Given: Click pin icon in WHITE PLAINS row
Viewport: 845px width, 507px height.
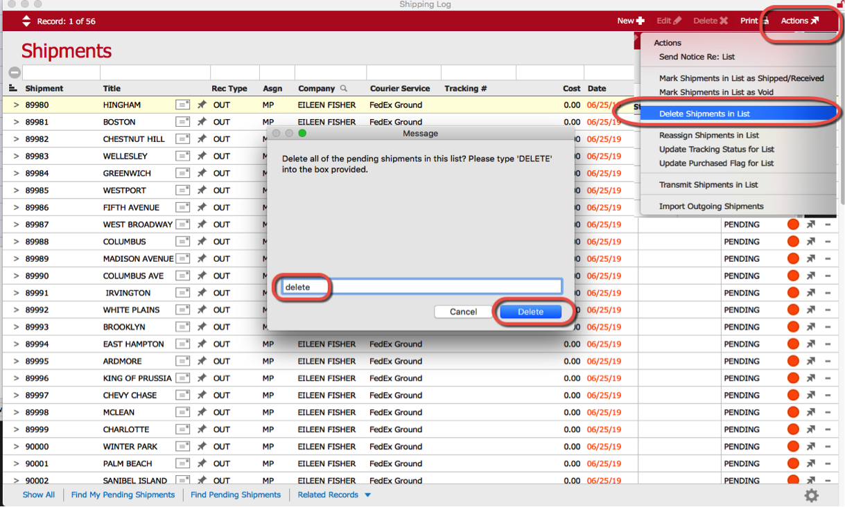Looking at the screenshot, I should (202, 310).
